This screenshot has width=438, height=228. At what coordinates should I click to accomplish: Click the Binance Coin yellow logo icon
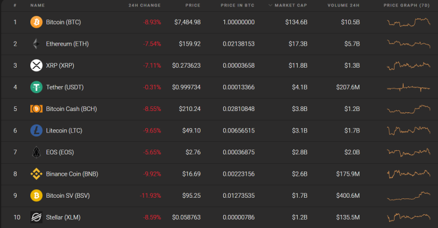(36, 174)
